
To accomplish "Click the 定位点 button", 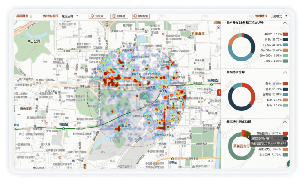I will [x=95, y=16].
